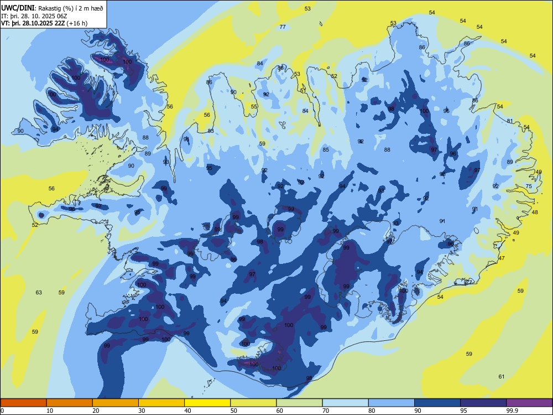Click the humidity value '61' on the map
The height and width of the screenshot is (415, 553).
coord(502,376)
